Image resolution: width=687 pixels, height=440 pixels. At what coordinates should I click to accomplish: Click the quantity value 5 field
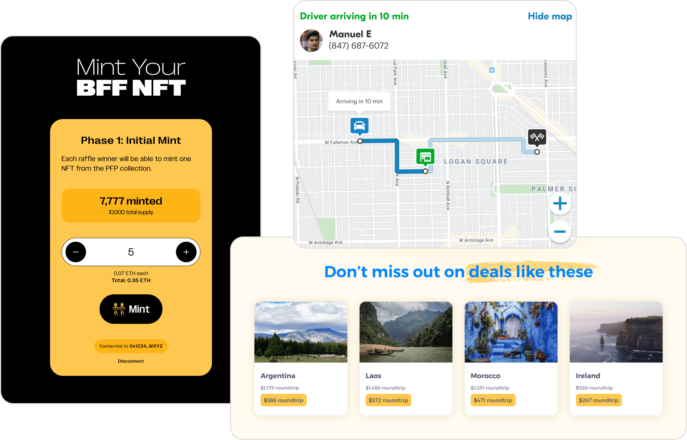tap(131, 252)
